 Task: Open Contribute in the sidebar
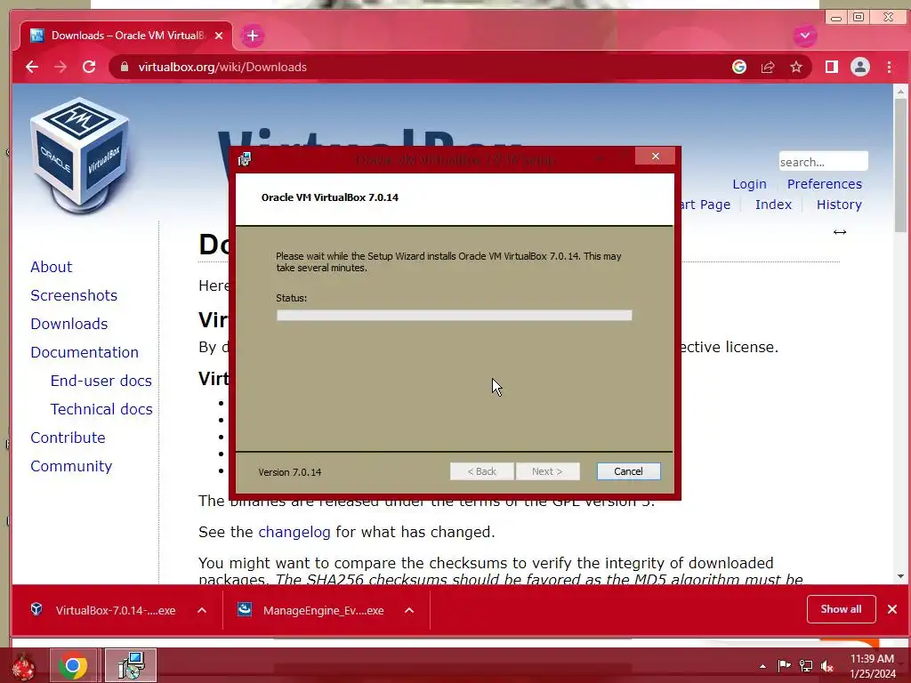68,438
